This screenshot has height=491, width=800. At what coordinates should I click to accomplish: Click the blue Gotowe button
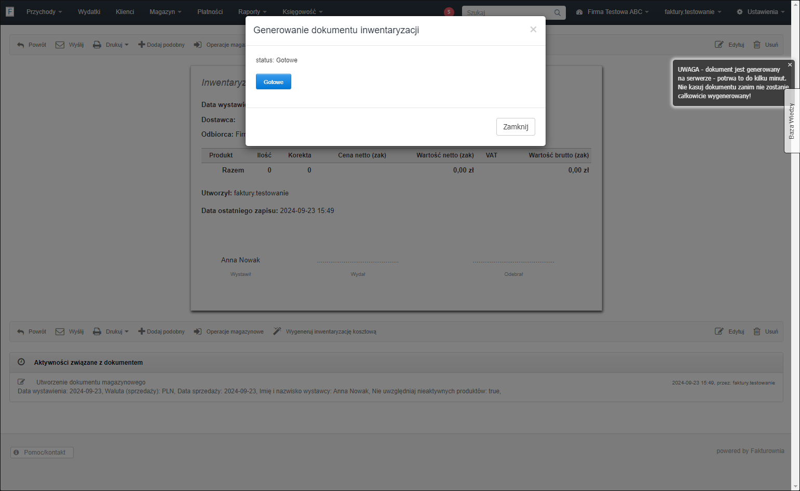coord(274,82)
